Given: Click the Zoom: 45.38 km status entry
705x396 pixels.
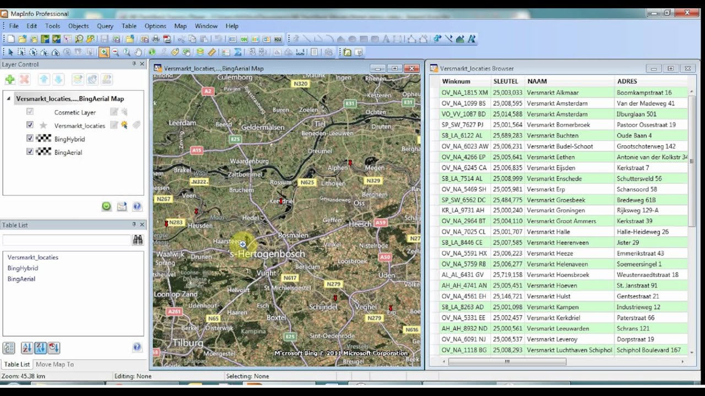Looking at the screenshot, I should pyautogui.click(x=23, y=376).
